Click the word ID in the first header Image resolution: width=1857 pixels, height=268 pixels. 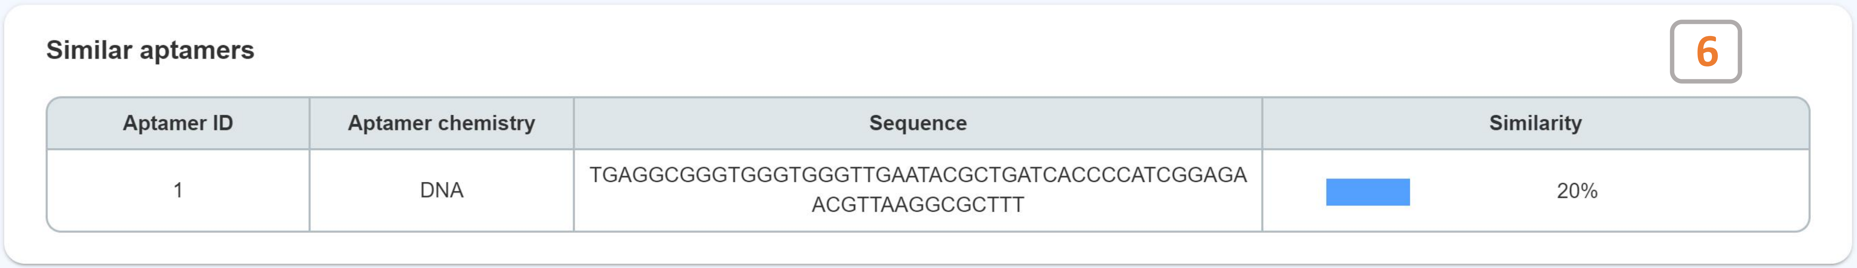(223, 123)
